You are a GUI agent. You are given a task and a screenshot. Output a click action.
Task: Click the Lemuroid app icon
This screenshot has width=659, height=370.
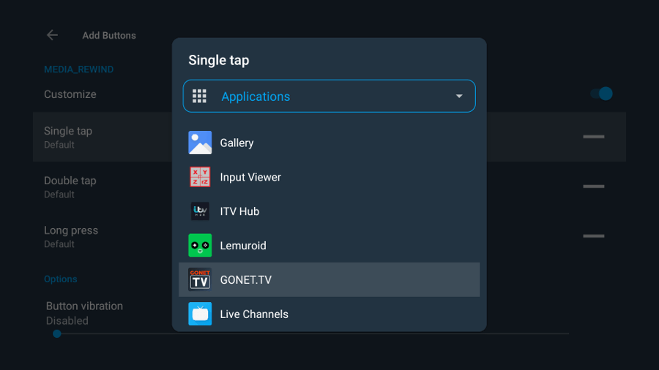click(200, 246)
